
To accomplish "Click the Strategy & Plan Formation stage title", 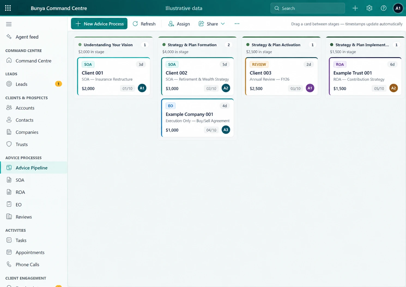I will (192, 45).
